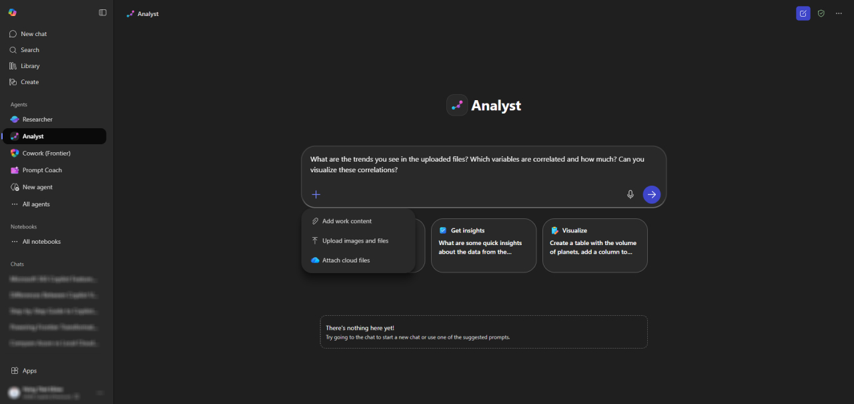This screenshot has height=404, width=854.
Task: Open the Library section from sidebar
Action: coord(29,65)
